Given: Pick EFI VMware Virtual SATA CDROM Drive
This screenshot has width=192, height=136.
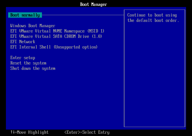Looking at the screenshot, I should coord(56,36).
